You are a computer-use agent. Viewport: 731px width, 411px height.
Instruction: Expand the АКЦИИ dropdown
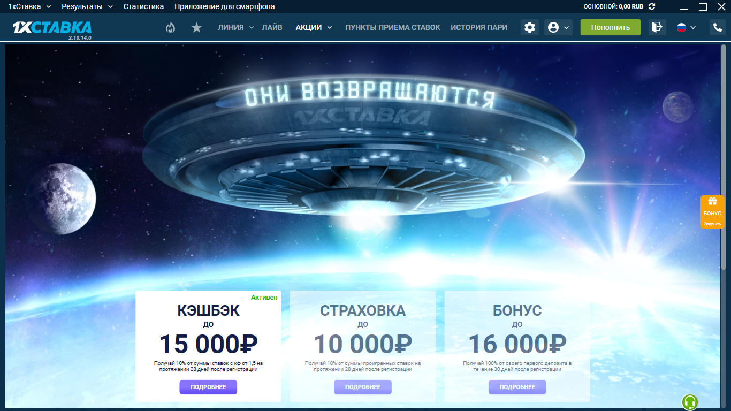[314, 27]
